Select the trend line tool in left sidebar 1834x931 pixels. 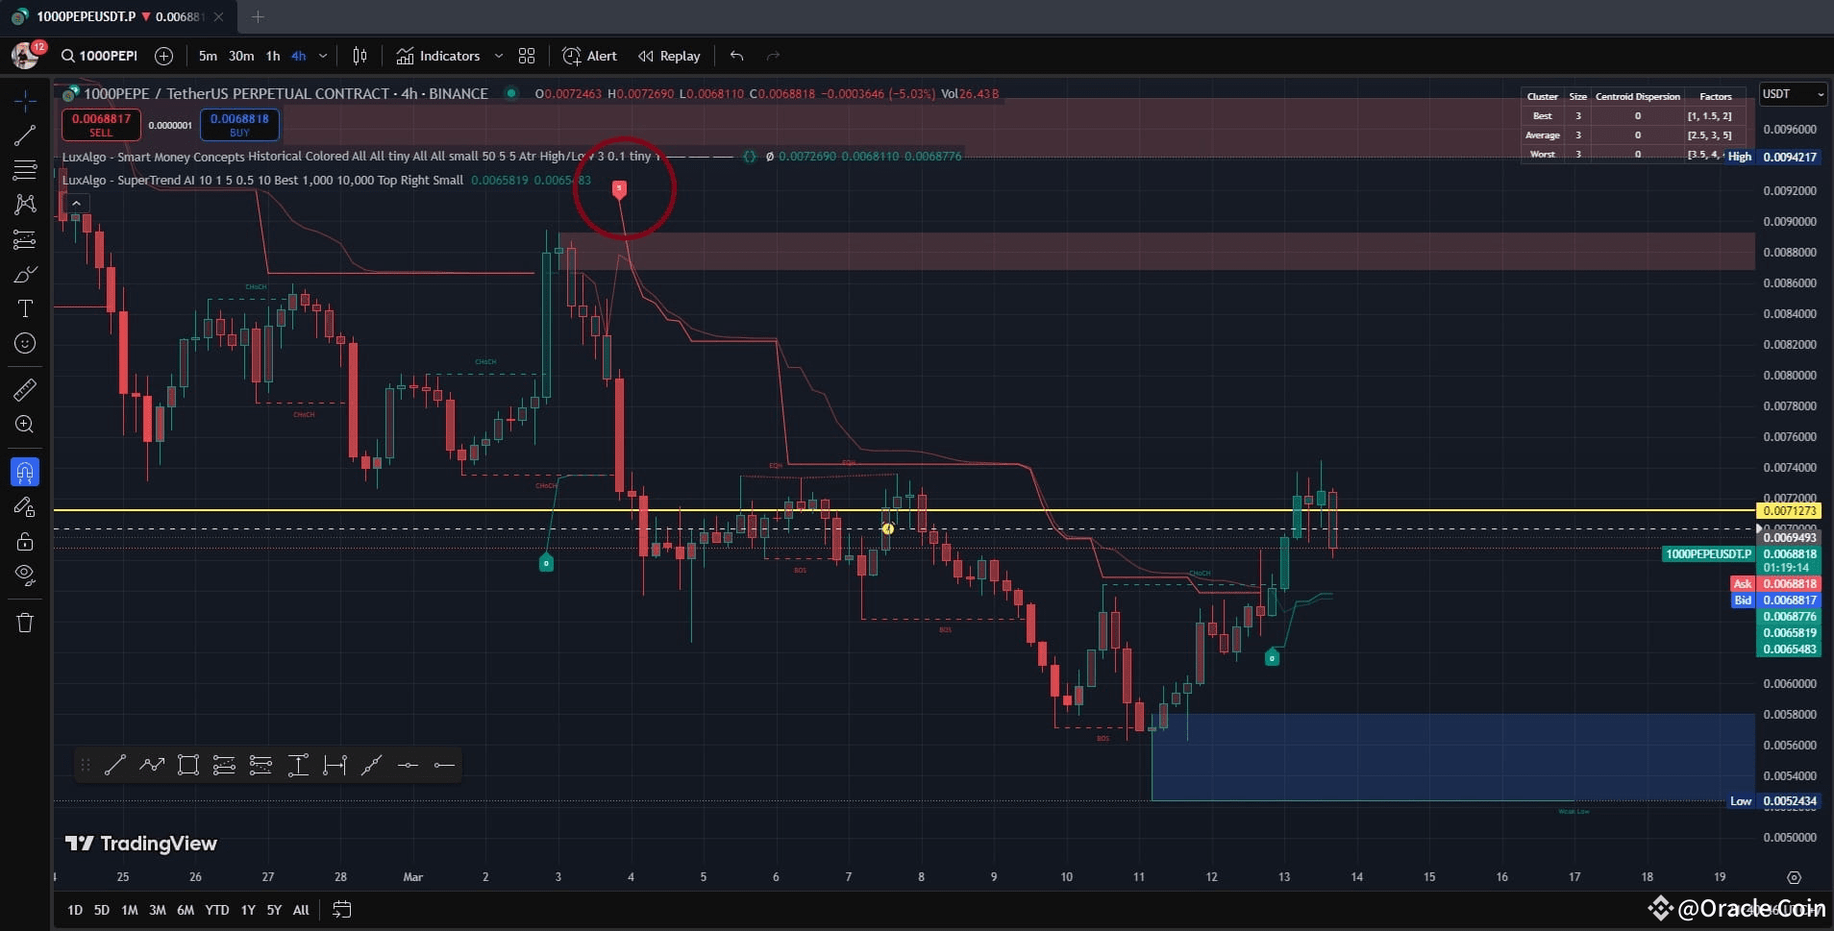tap(25, 135)
